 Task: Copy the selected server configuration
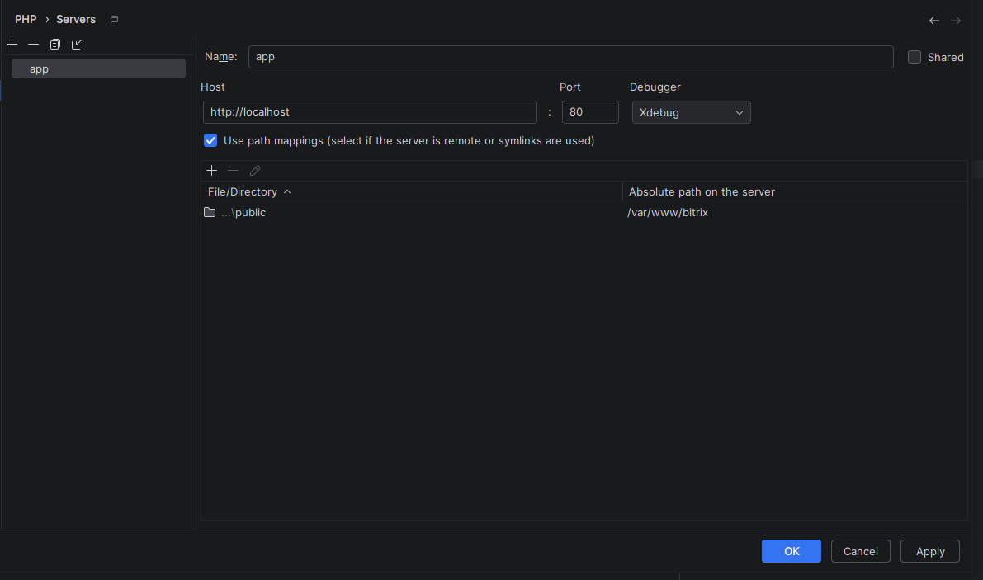click(55, 44)
